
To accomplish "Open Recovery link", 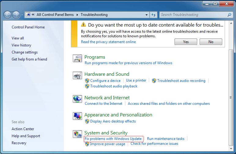I will click(x=19, y=143).
